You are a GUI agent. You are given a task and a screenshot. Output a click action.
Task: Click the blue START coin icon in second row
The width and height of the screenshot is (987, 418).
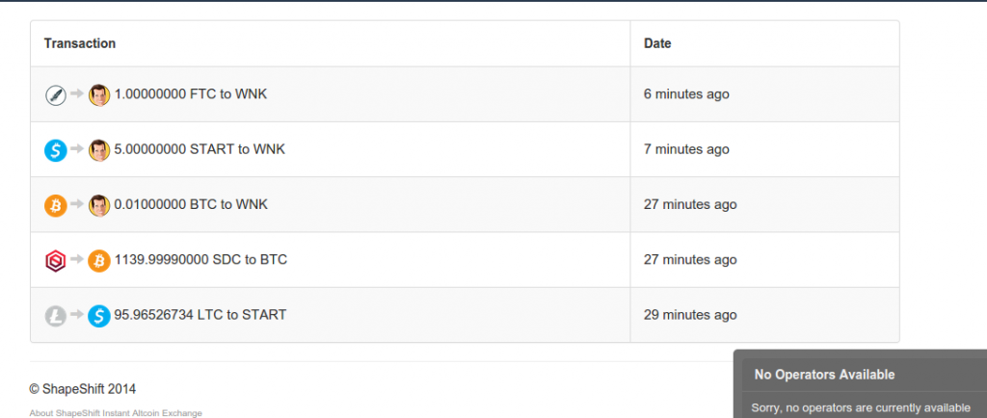(x=55, y=151)
